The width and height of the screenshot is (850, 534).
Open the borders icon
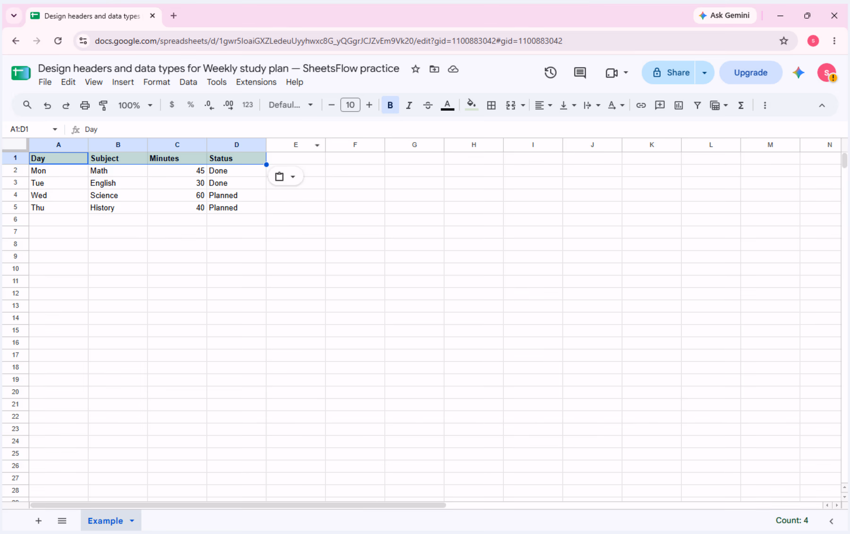click(491, 105)
